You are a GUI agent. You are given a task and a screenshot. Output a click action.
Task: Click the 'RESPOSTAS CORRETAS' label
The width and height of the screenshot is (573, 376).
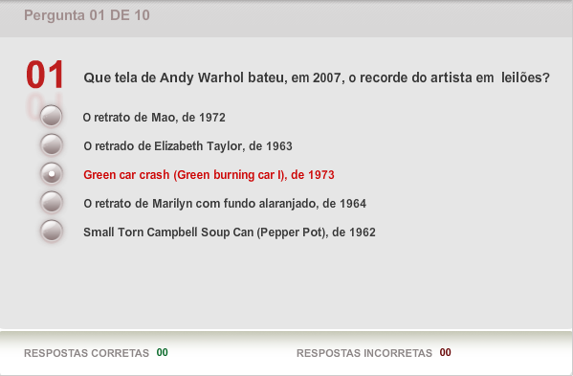coord(87,353)
